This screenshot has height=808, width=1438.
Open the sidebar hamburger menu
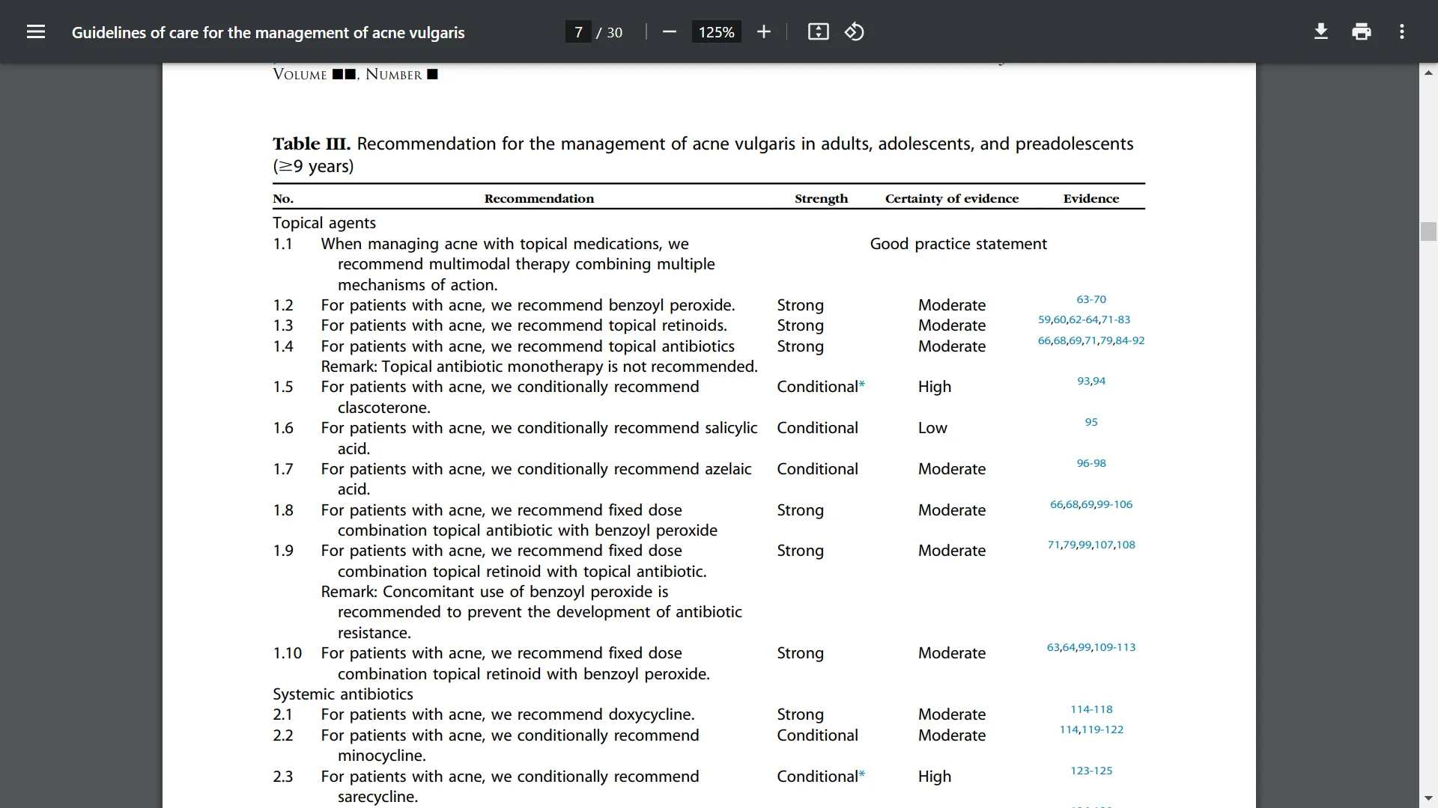point(36,31)
